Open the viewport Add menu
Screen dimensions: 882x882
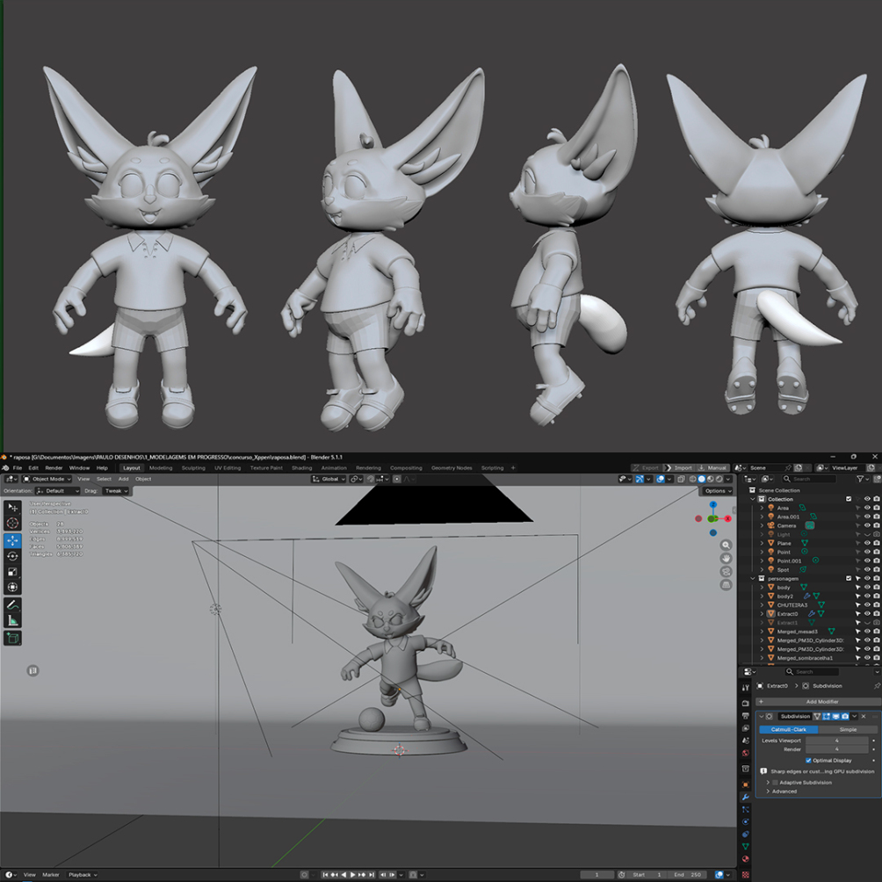pos(123,479)
